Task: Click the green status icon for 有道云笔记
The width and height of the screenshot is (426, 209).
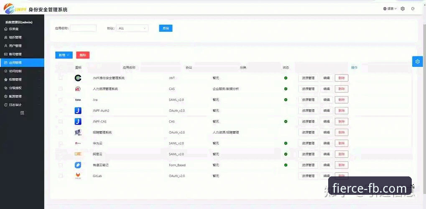Action: pyautogui.click(x=286, y=165)
